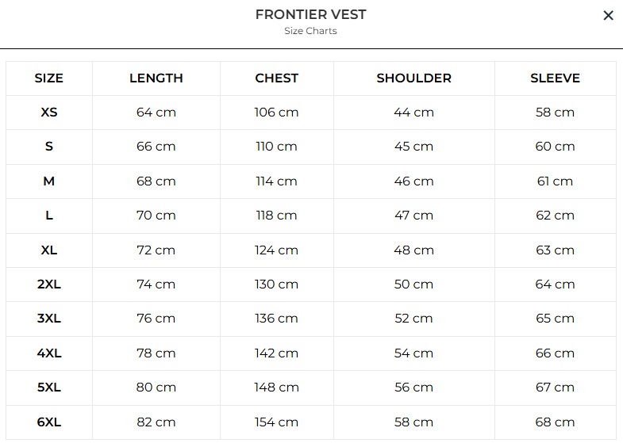Select the 70 cm length cell
The width and height of the screenshot is (623, 443).
(x=156, y=216)
